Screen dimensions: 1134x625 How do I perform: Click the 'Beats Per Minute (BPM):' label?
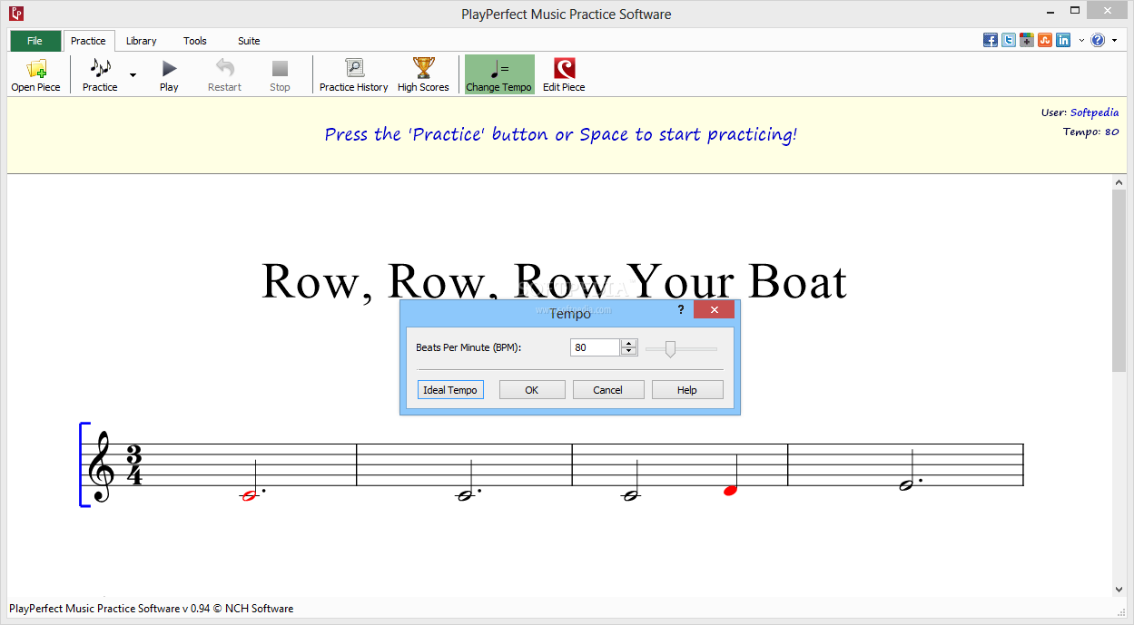(468, 347)
